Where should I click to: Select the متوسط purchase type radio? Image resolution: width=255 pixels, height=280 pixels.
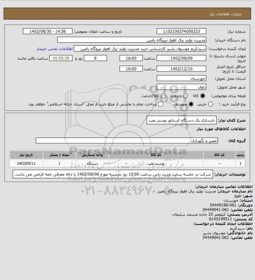(x=191, y=104)
